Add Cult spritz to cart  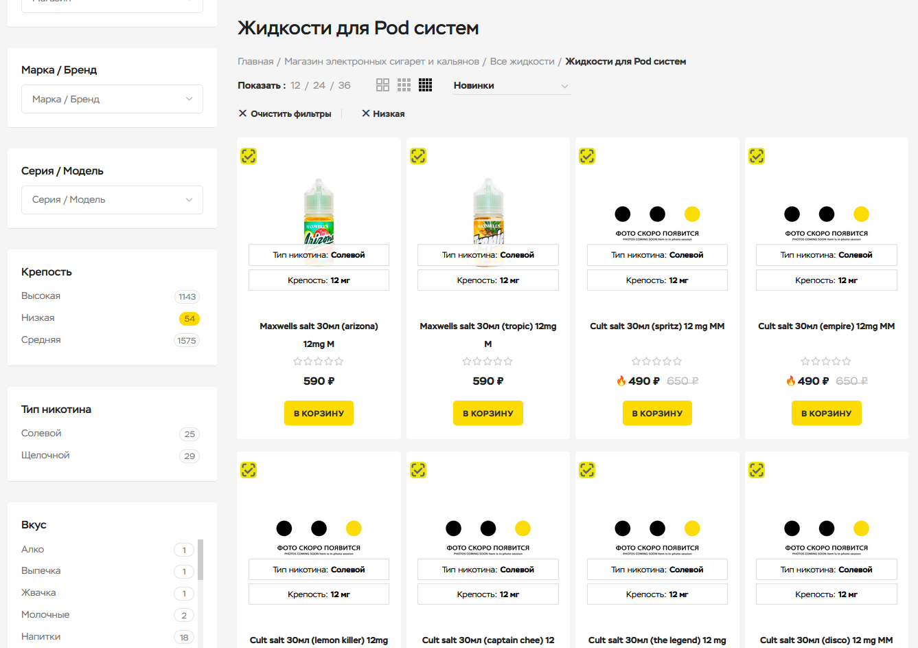(x=657, y=413)
